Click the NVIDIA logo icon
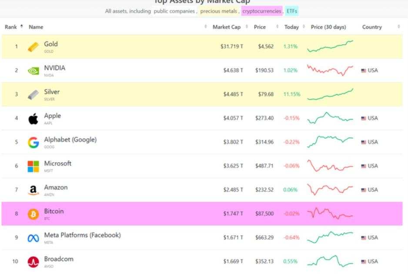408x274 pixels. pyautogui.click(x=33, y=70)
